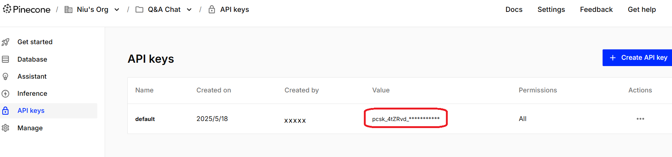Click the Pinecone logo icon
672x157 pixels.
(x=7, y=9)
